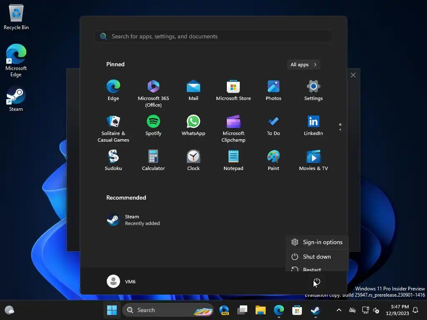Expand the All apps list
The height and width of the screenshot is (320, 427).
click(x=304, y=65)
